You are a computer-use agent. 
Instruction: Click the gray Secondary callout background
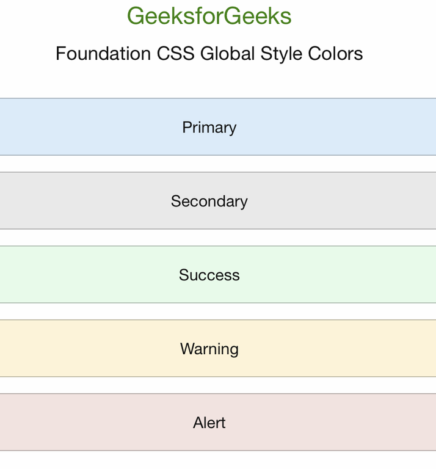73,201
